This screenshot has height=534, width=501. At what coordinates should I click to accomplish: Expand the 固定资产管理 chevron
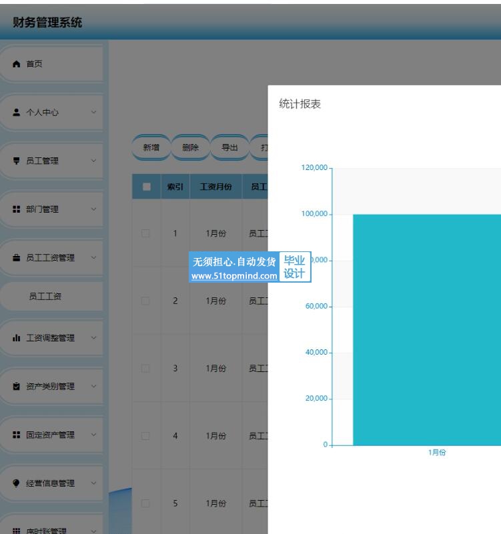pos(93,434)
